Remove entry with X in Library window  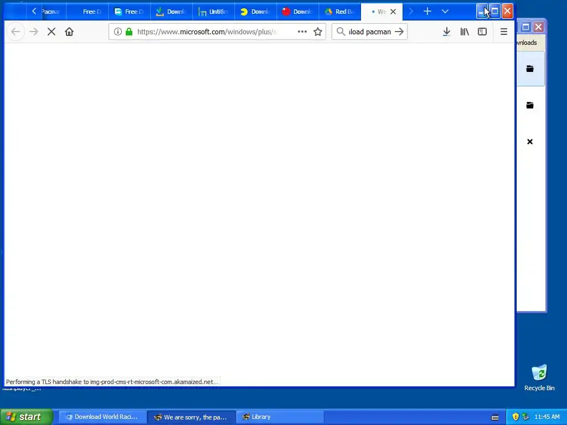pyautogui.click(x=530, y=142)
